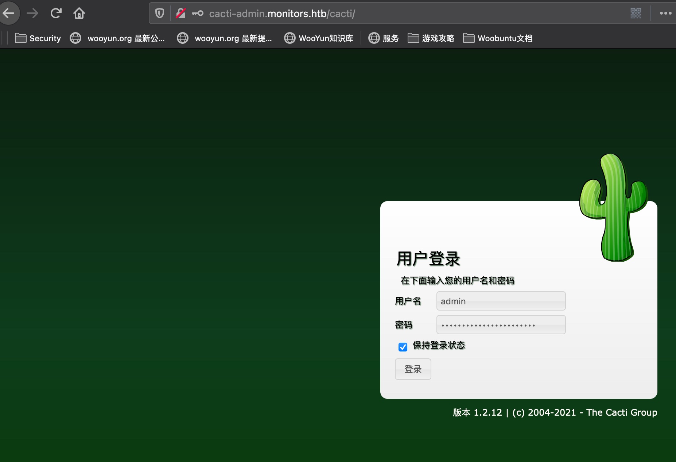
Task: Uncheck the 保持登录状态 checkbox
Action: (x=403, y=347)
